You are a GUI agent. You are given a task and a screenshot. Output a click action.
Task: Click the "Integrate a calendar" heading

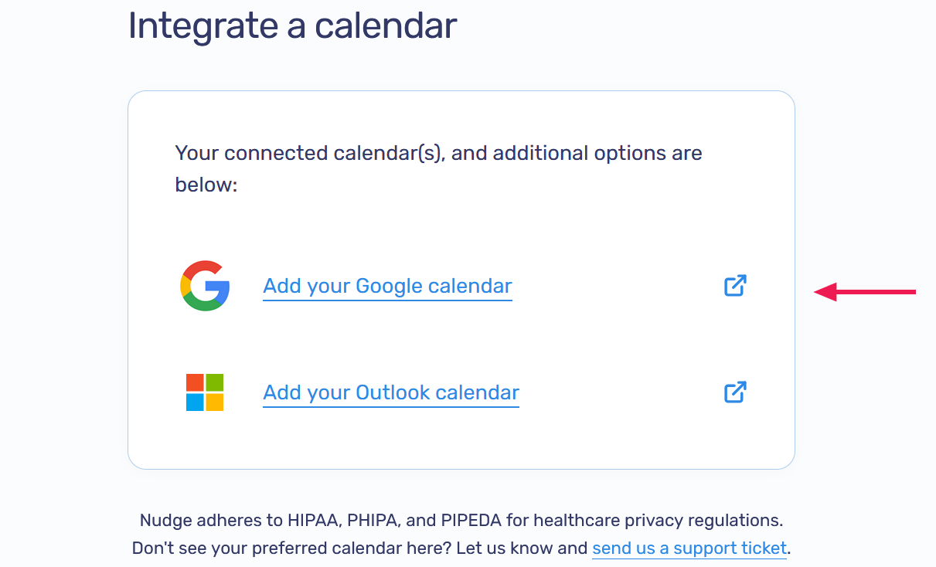coord(292,25)
